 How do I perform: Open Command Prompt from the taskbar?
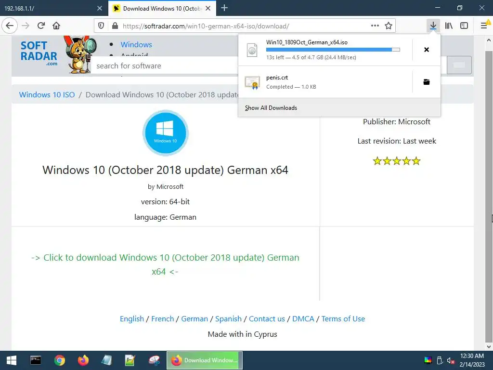[36, 360]
